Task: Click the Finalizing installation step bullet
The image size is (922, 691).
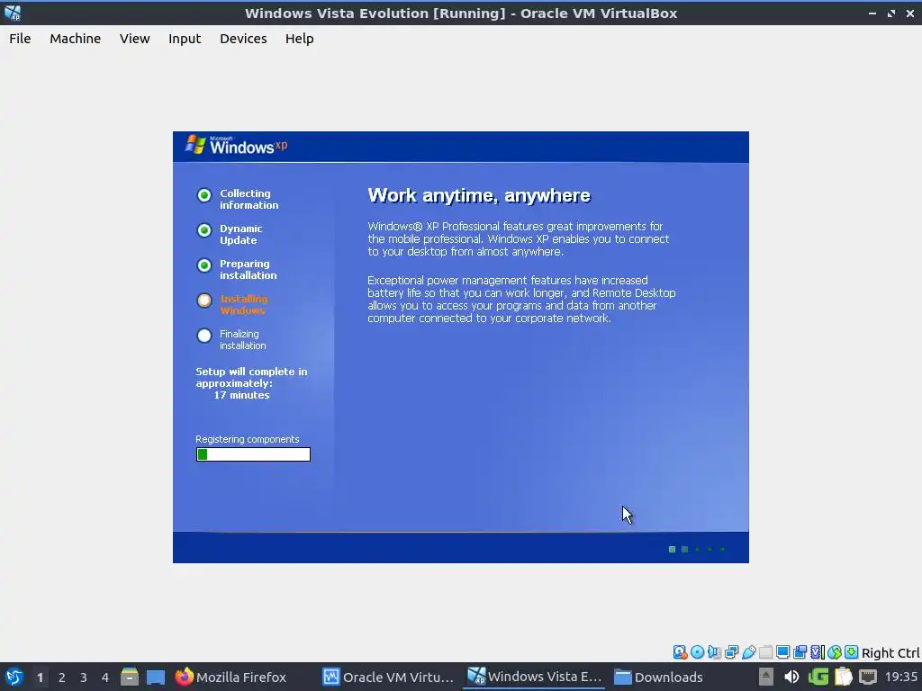Action: 204,336
